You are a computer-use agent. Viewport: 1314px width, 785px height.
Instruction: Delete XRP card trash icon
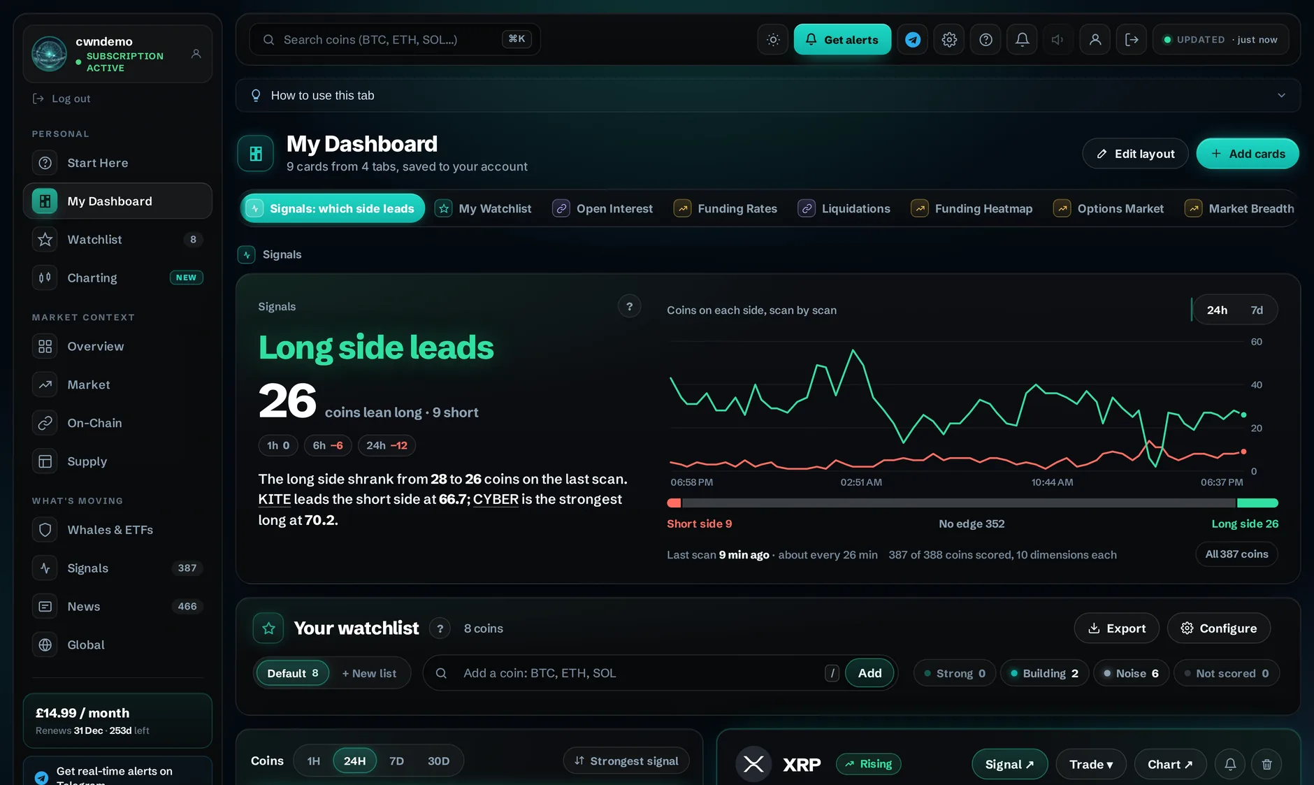coord(1266,764)
